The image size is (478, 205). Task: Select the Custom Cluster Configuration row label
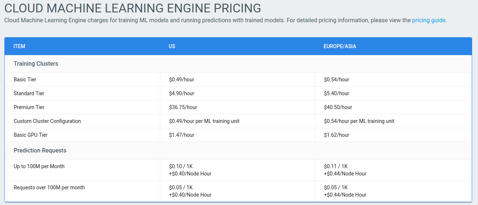click(x=47, y=121)
